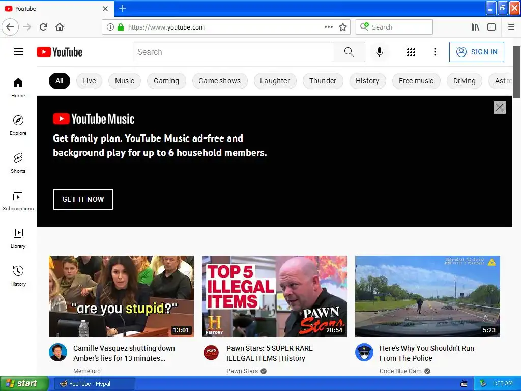This screenshot has width=521, height=391.
Task: Close the YouTube browser tab
Action: pyautogui.click(x=105, y=9)
